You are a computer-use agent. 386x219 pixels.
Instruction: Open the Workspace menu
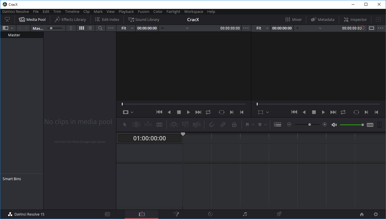(194, 11)
